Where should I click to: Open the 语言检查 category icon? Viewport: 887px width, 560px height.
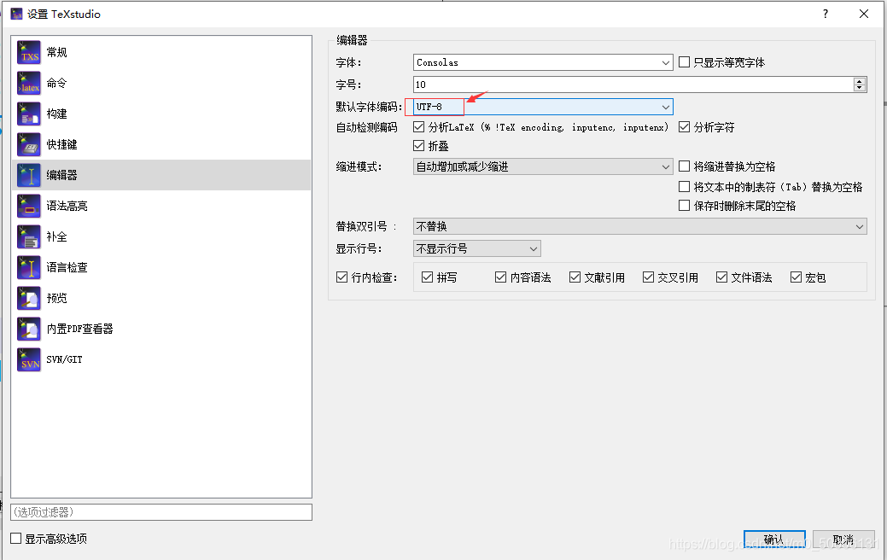pos(29,267)
